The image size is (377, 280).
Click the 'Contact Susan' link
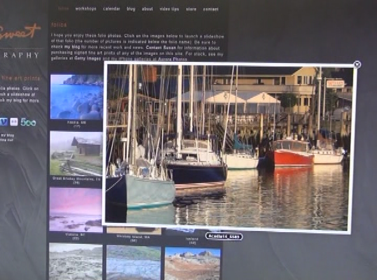coord(161,48)
